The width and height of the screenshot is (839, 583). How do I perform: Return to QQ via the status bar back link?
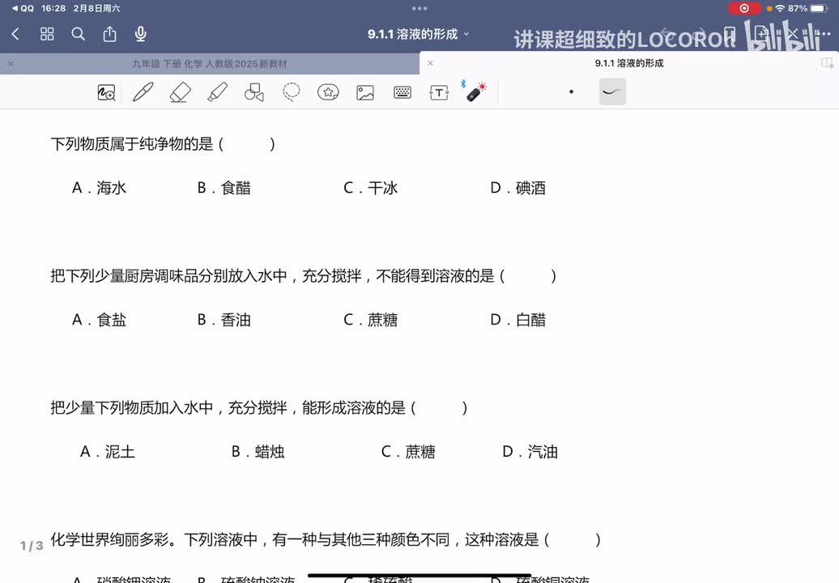click(23, 8)
